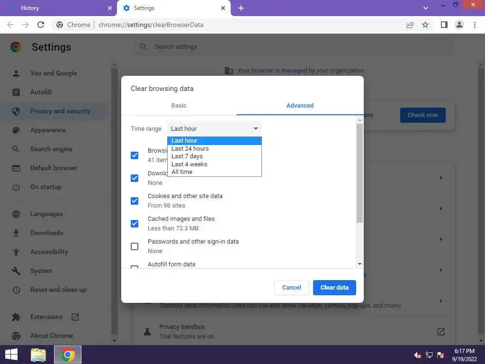Click the browser back arrow
This screenshot has width=485, height=364.
point(10,25)
